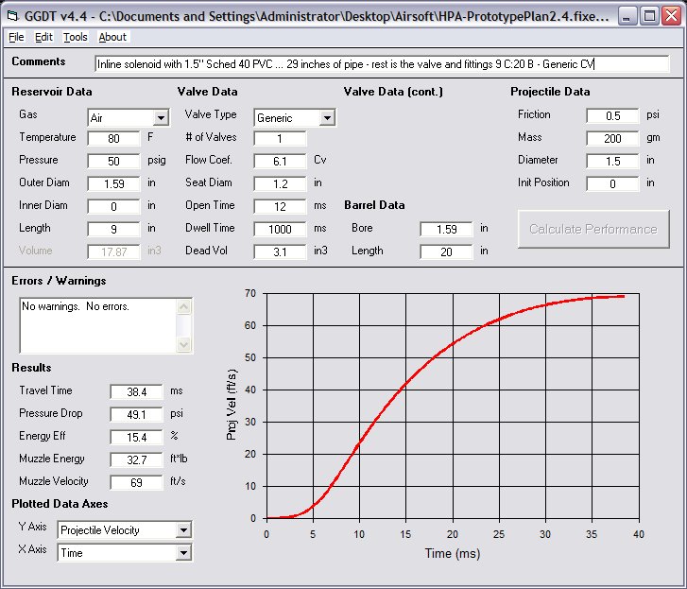Maximize the GGDT window

pyautogui.click(x=649, y=16)
